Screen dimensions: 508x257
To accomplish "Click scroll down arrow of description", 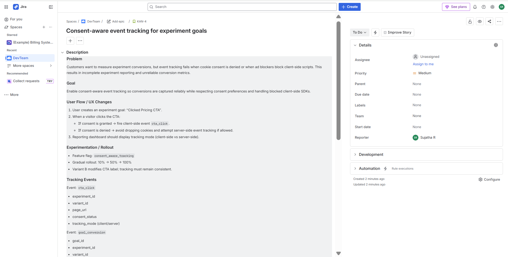I will pyautogui.click(x=338, y=253).
